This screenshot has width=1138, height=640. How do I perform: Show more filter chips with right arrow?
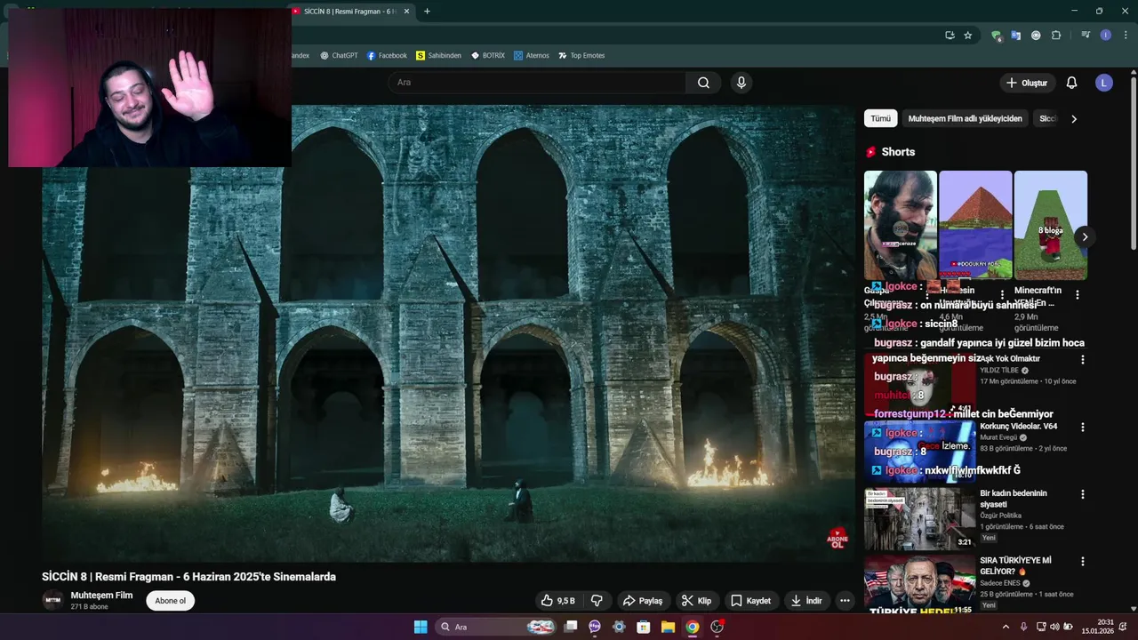pyautogui.click(x=1073, y=118)
